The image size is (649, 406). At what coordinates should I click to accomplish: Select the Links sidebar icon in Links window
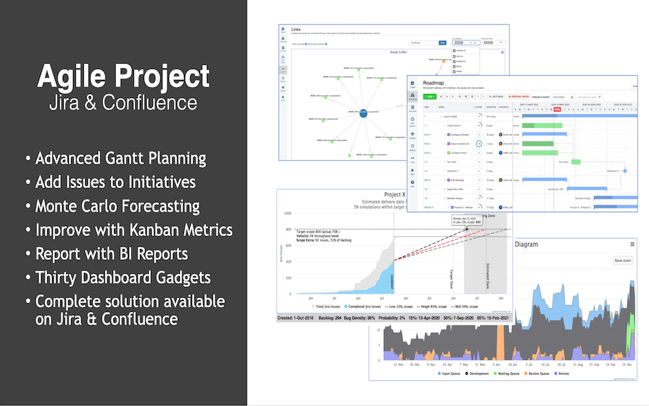tap(283, 70)
